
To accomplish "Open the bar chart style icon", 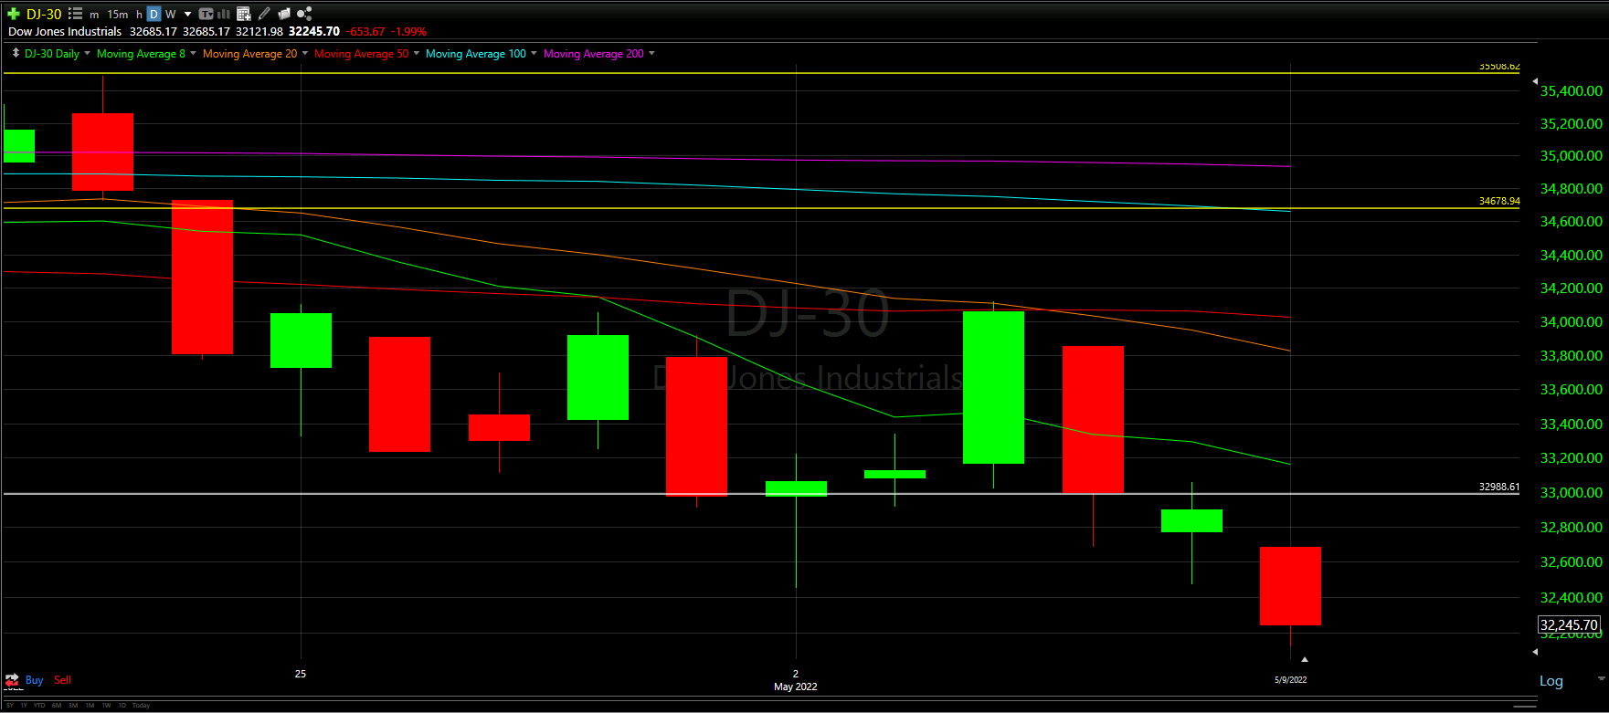I will point(223,14).
